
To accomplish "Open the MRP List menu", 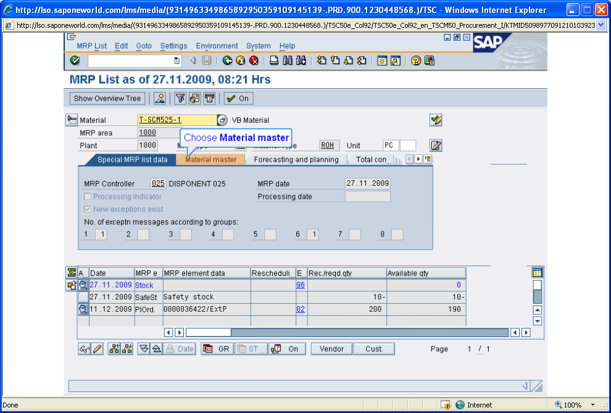I will click(x=91, y=46).
